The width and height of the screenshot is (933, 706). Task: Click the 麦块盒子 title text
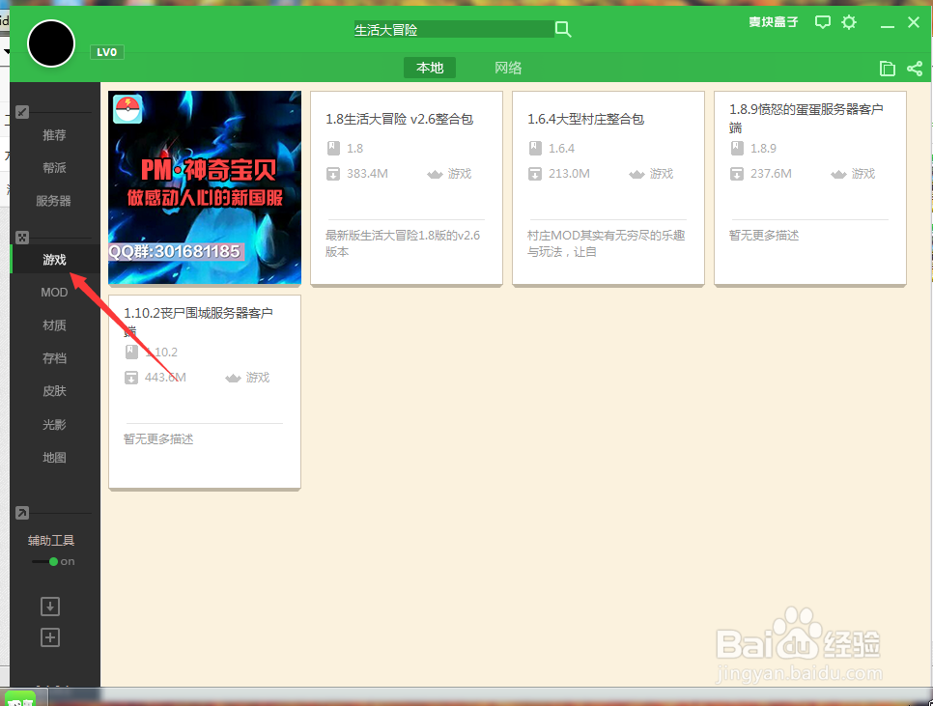pyautogui.click(x=773, y=22)
